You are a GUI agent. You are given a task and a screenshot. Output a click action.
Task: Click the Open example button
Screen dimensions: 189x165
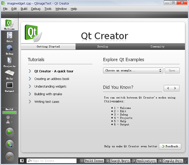click(172, 71)
